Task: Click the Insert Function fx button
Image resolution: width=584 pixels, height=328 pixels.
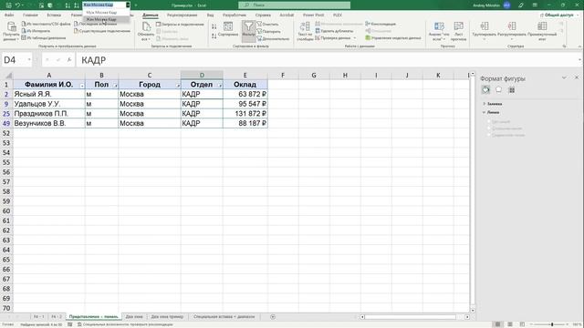Action: point(69,59)
